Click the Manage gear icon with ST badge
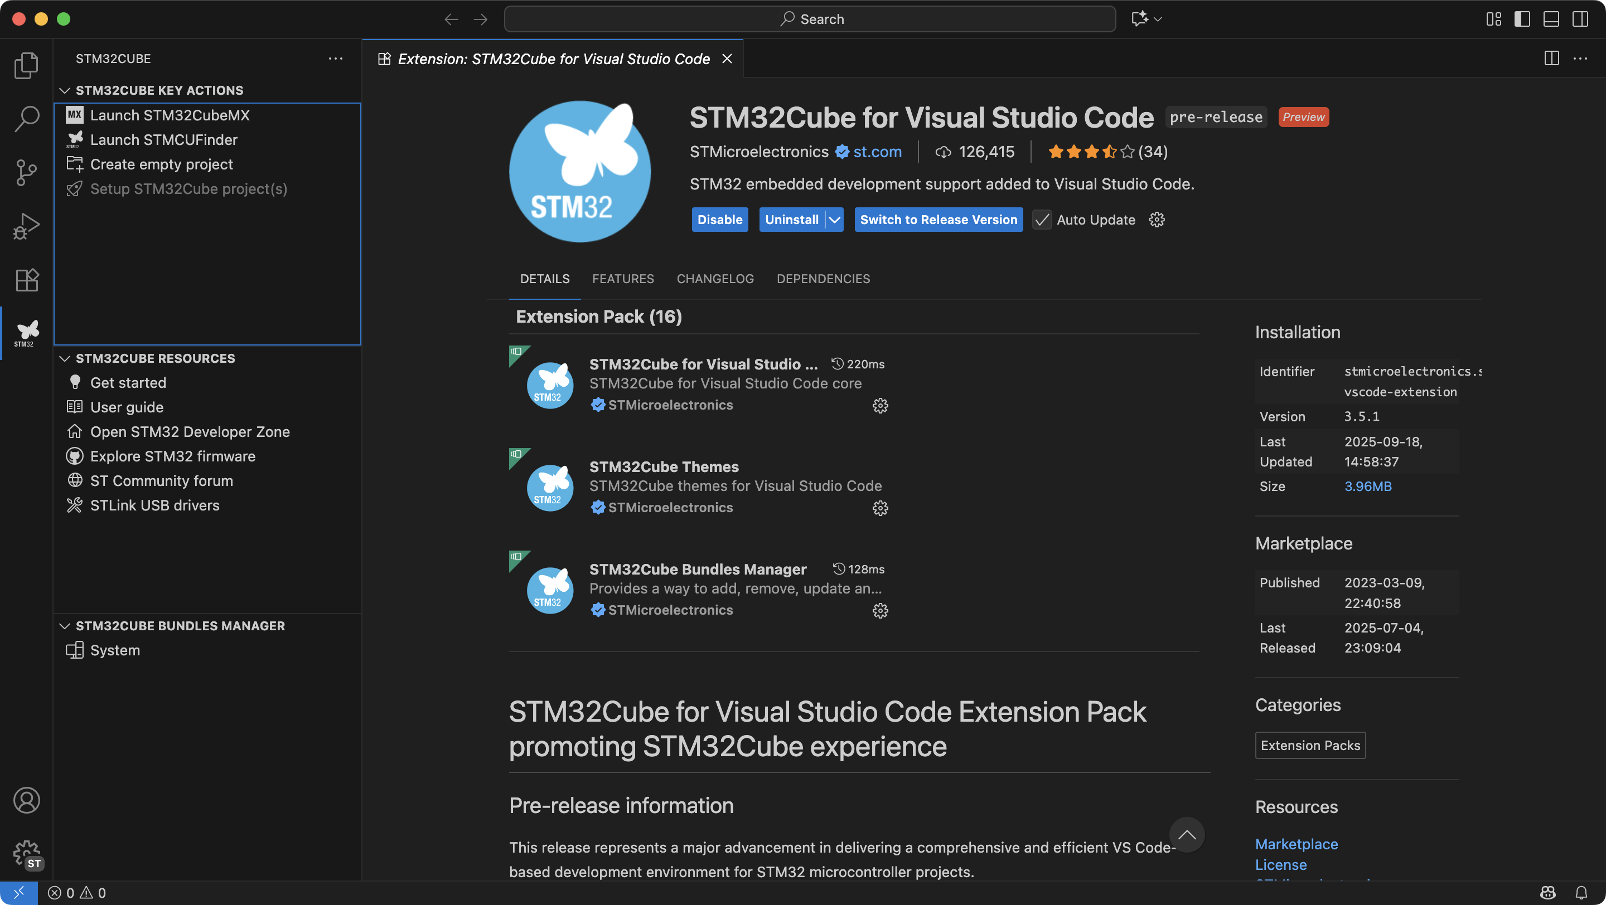The height and width of the screenshot is (905, 1606). [26, 853]
